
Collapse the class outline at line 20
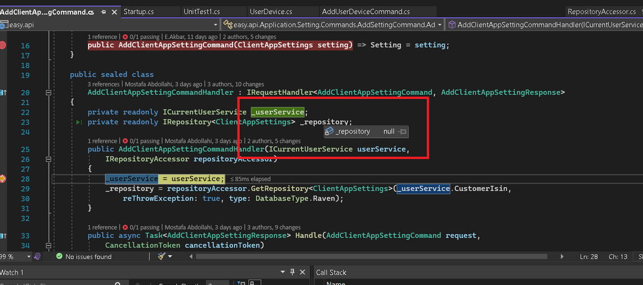49,92
